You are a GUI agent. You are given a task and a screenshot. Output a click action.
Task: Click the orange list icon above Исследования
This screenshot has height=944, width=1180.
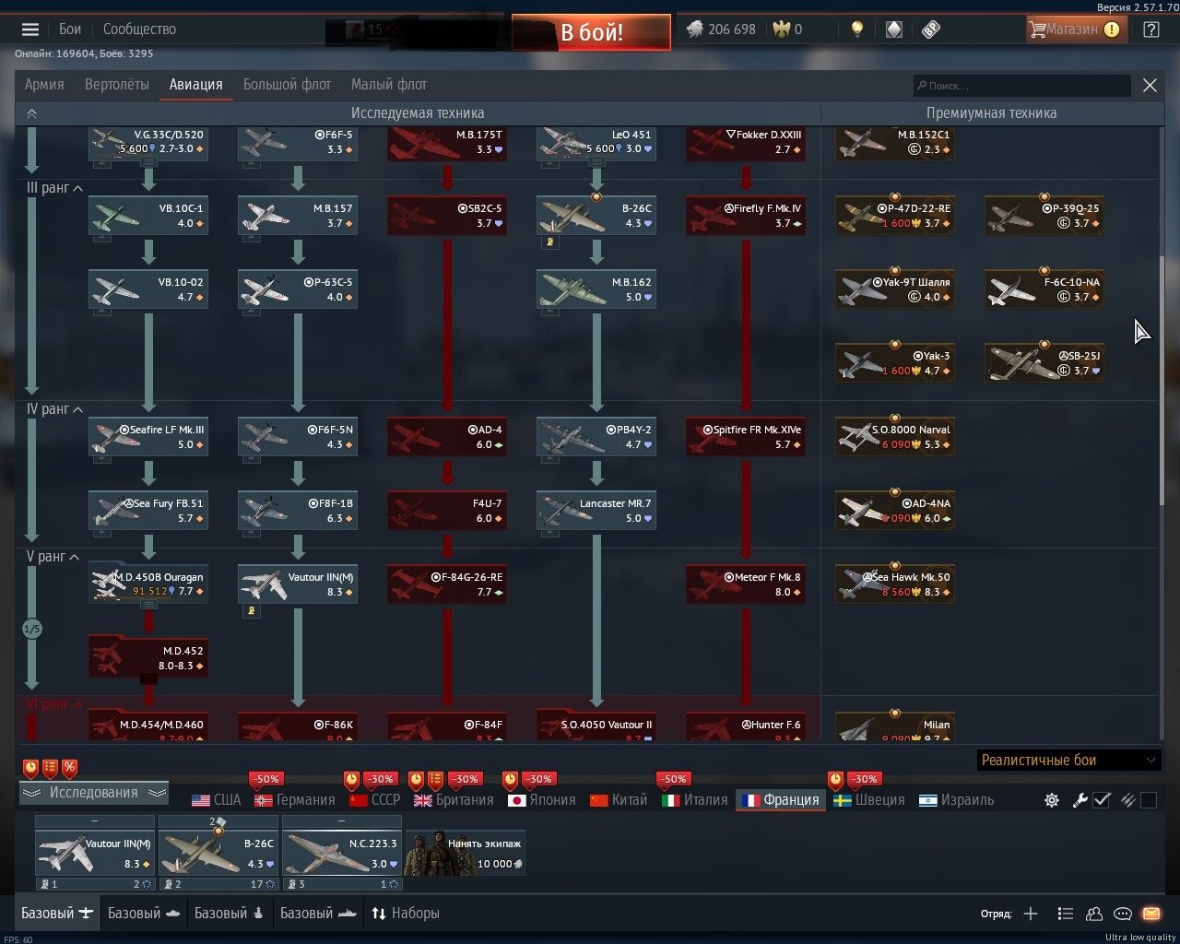(x=51, y=767)
